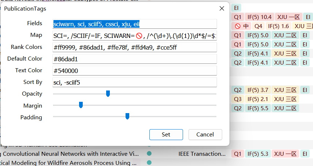Screen dimensions: 313x166
Task: Click the IF(5) 2.1 tag
Action: click(258, 99)
